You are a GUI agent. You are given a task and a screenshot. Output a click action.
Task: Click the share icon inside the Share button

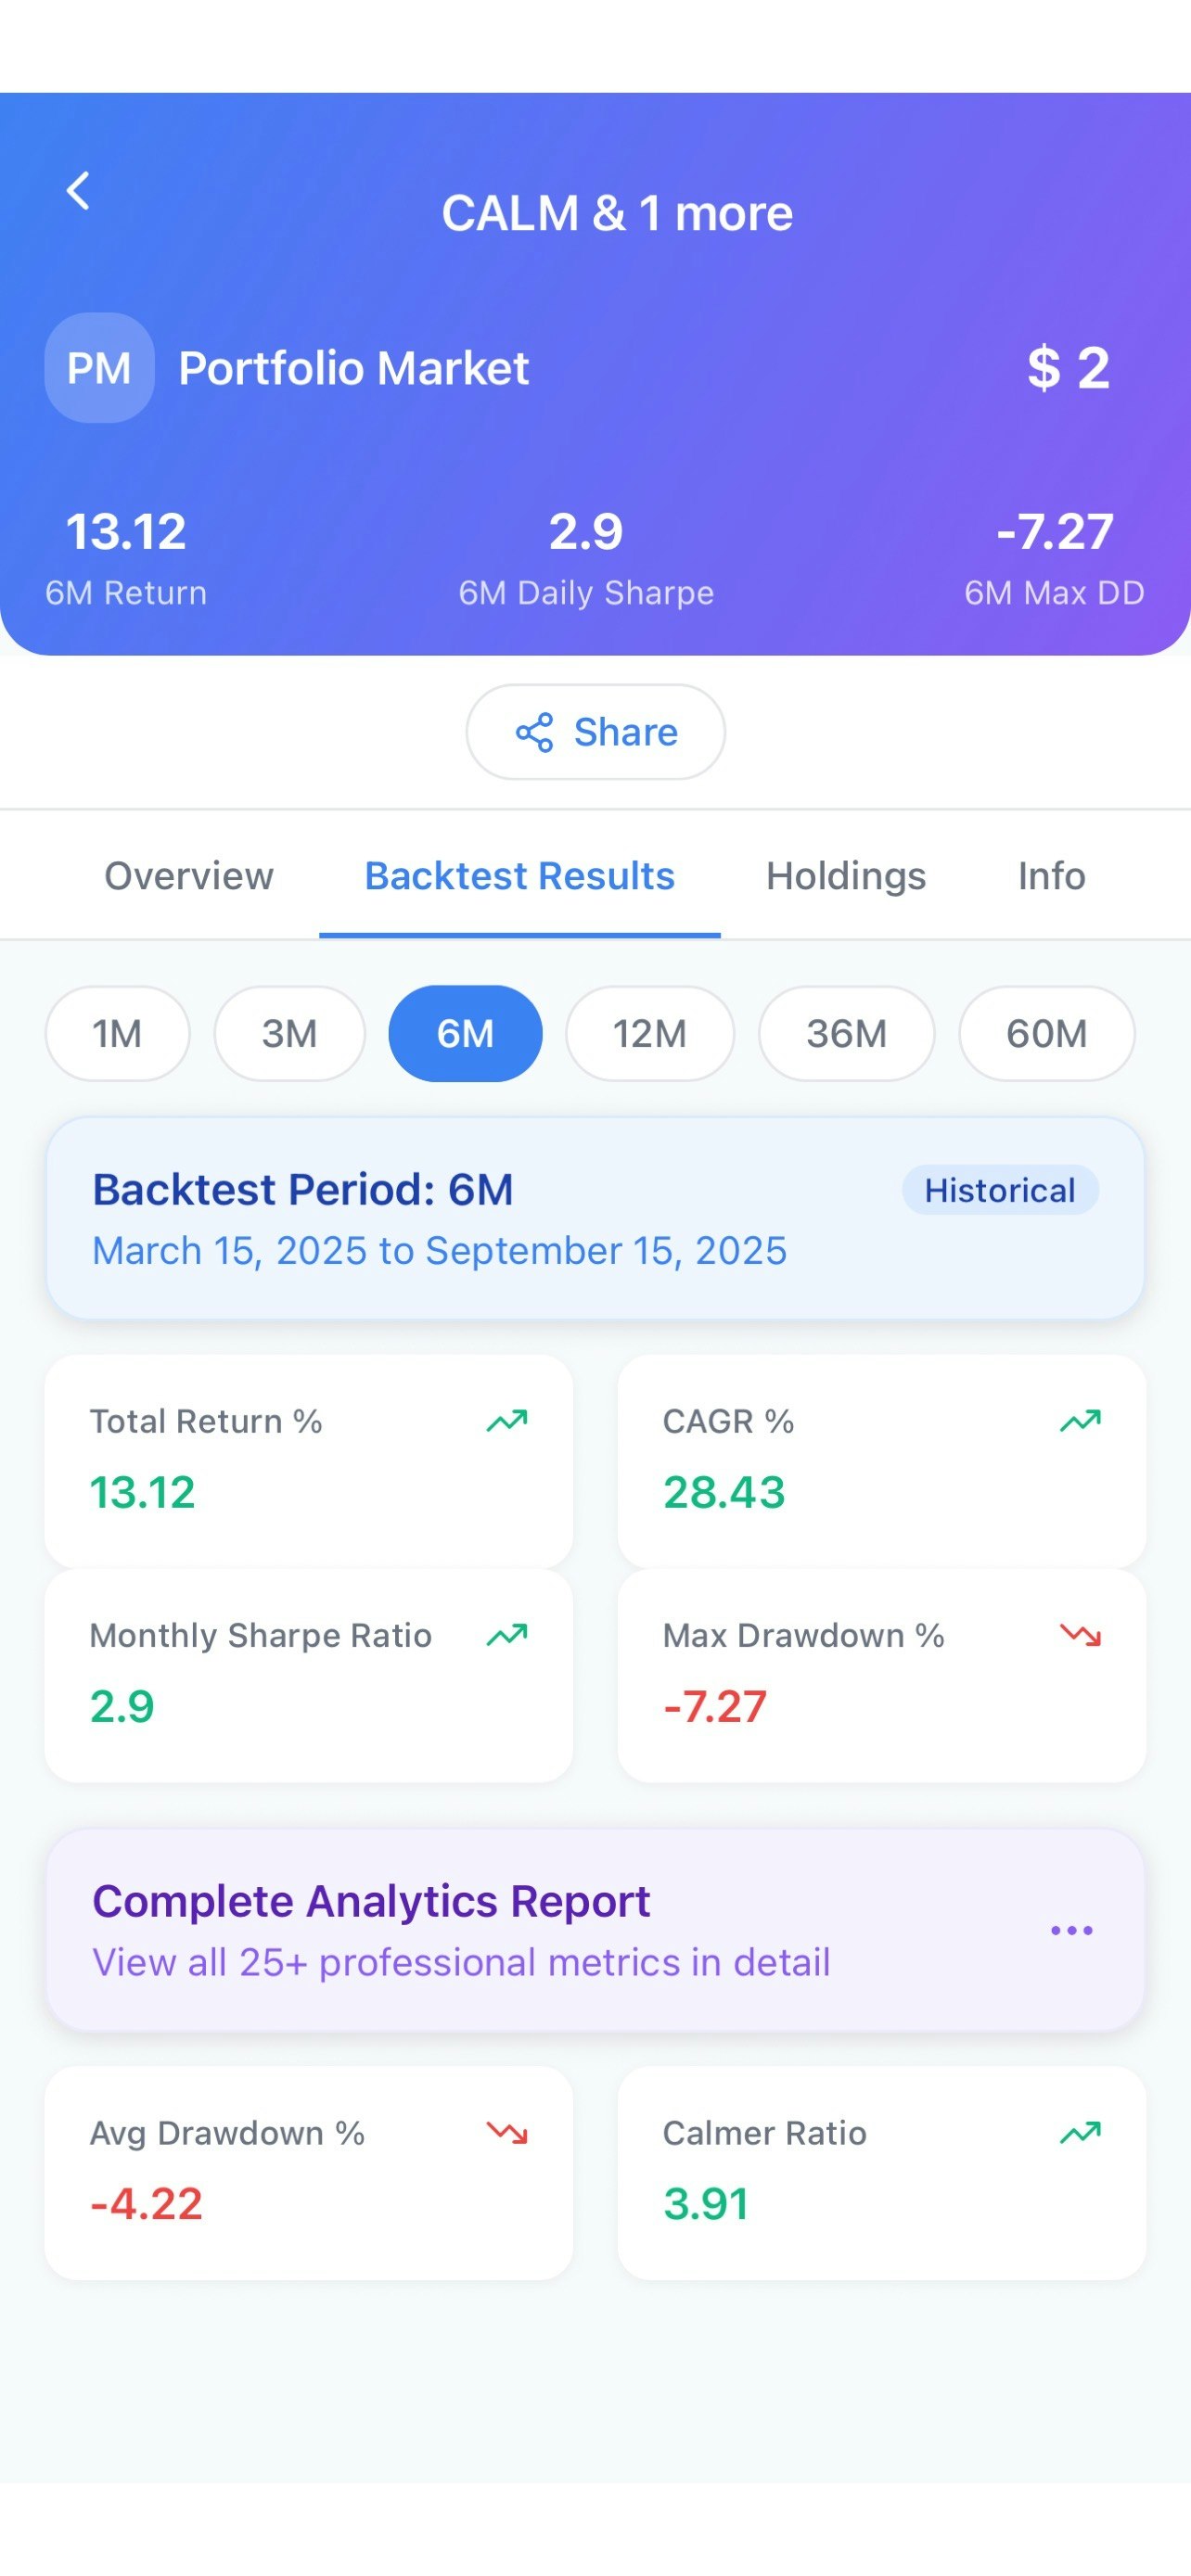(x=536, y=732)
